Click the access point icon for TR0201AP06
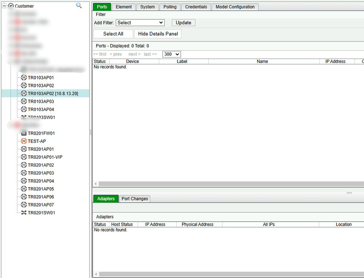Screen dimensions: 364x278 [x=24, y=196]
